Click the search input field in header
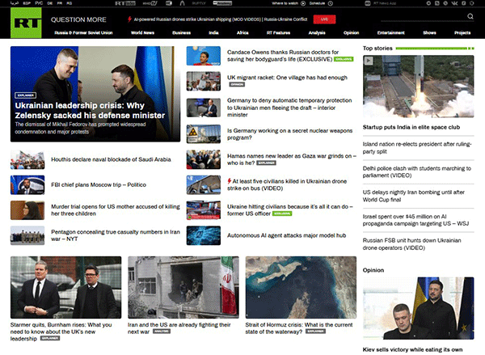This screenshot has height=355, width=485. point(423,17)
